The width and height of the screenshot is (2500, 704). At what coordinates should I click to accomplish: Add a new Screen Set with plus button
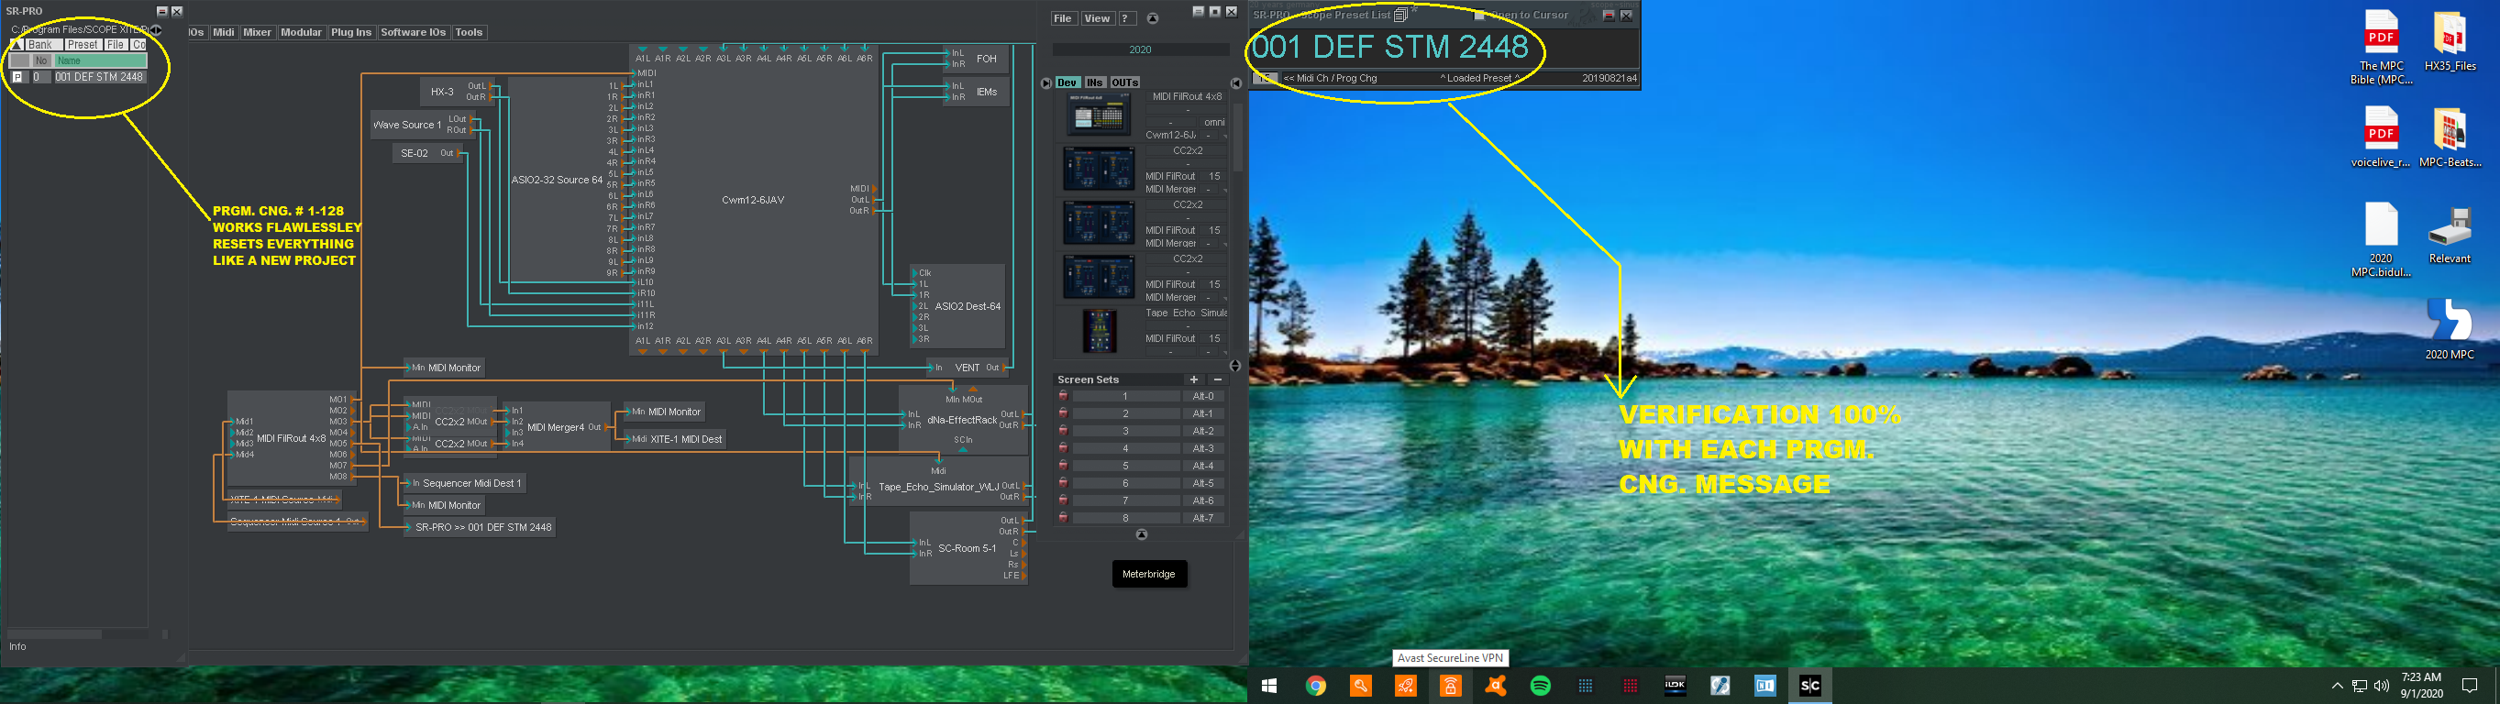click(1194, 380)
